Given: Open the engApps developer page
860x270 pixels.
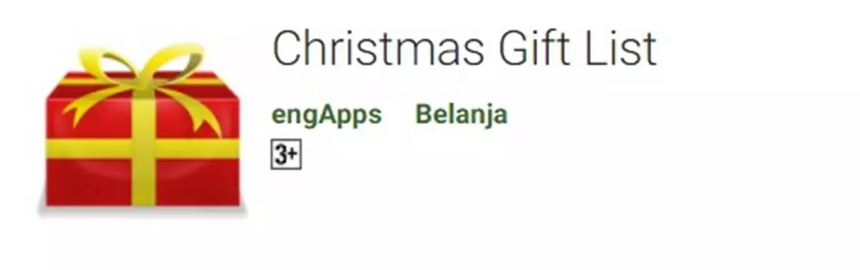Looking at the screenshot, I should coord(327,114).
